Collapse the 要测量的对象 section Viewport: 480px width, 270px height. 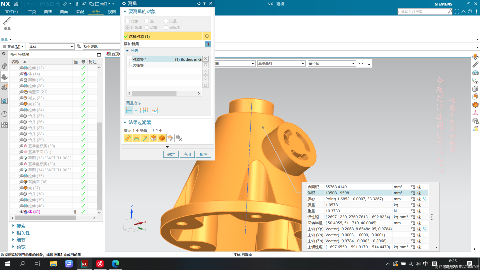tap(125, 11)
